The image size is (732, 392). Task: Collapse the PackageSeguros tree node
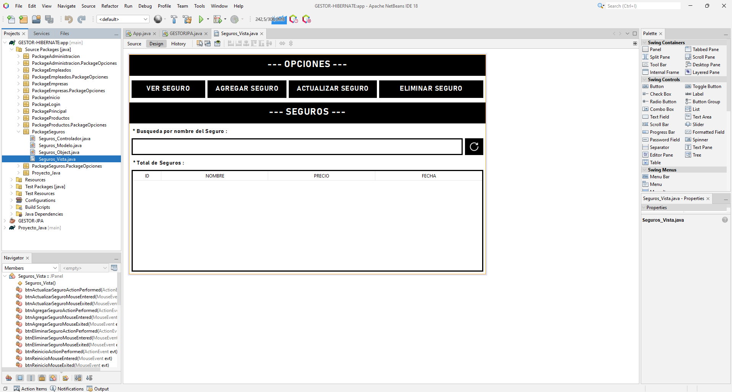18,132
